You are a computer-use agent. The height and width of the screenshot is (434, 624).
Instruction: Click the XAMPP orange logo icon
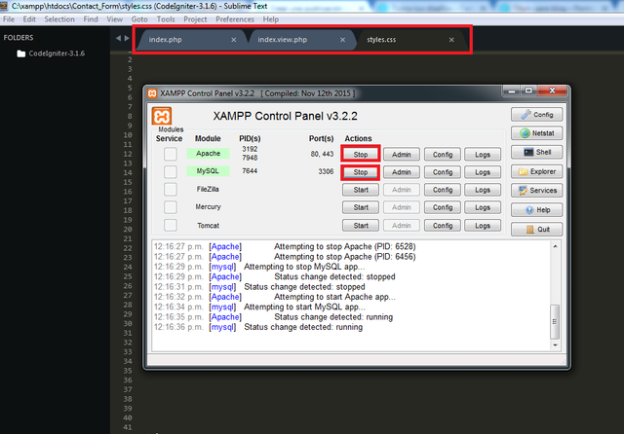point(161,117)
